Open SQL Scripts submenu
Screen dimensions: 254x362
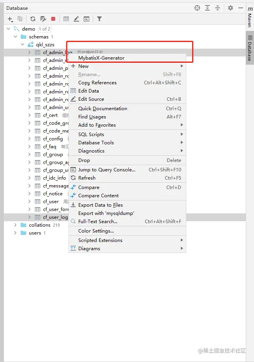coord(127,135)
